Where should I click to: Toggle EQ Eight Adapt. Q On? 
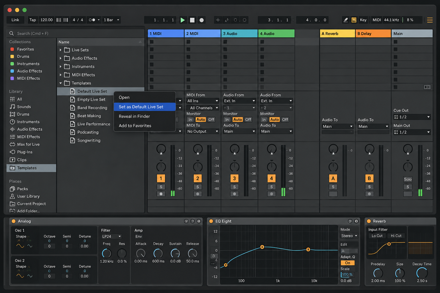[347, 263]
